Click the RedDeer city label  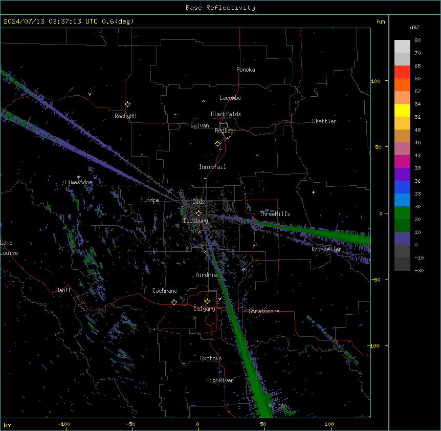pyautogui.click(x=225, y=131)
